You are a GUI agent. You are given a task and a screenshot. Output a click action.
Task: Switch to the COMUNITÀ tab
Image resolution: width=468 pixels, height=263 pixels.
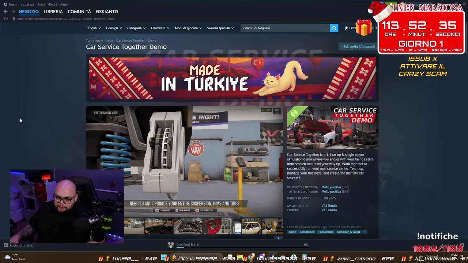click(x=79, y=12)
